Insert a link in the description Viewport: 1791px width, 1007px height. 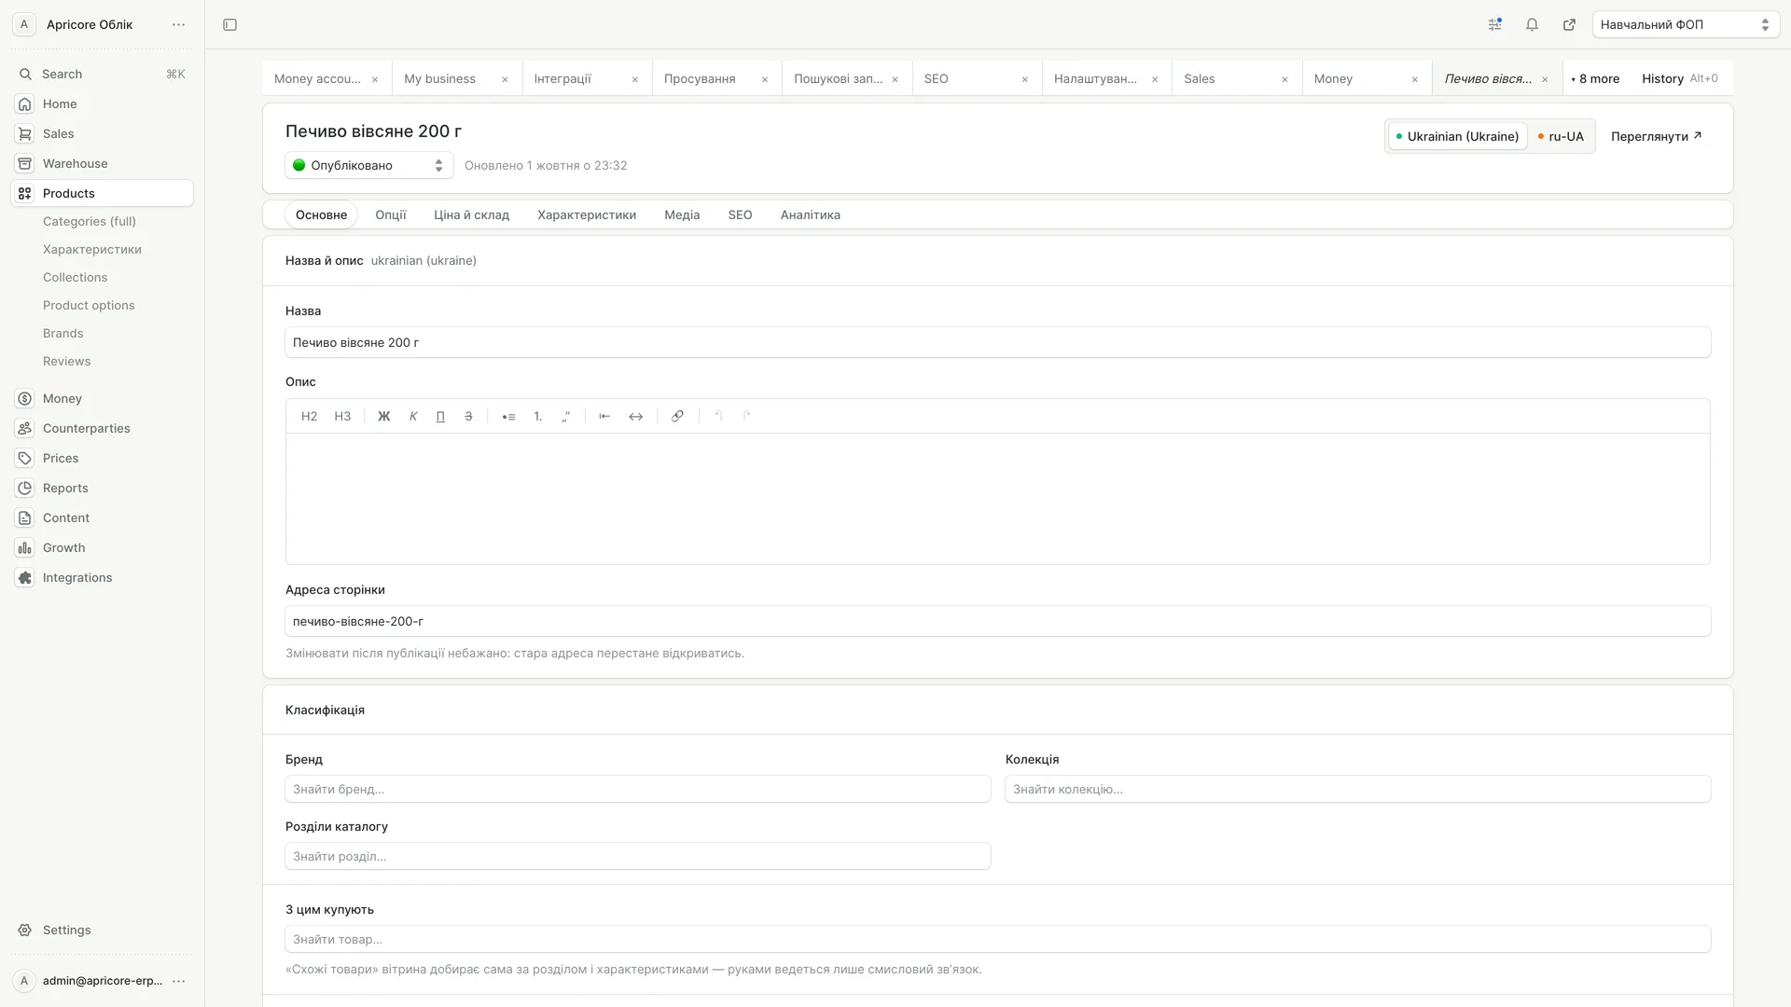(x=677, y=417)
